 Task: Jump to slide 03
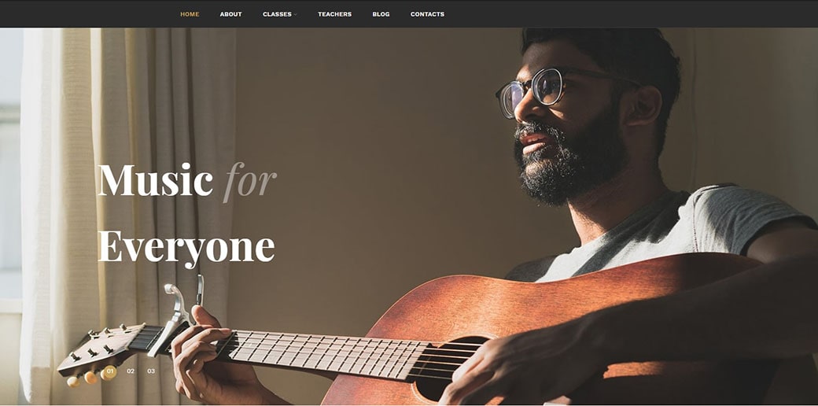(x=151, y=371)
